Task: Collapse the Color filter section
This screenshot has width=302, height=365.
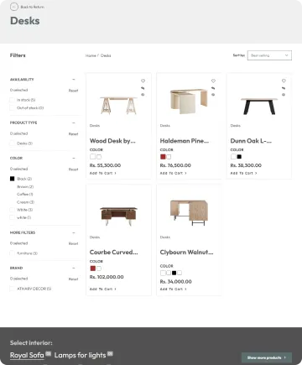Action: [74, 158]
